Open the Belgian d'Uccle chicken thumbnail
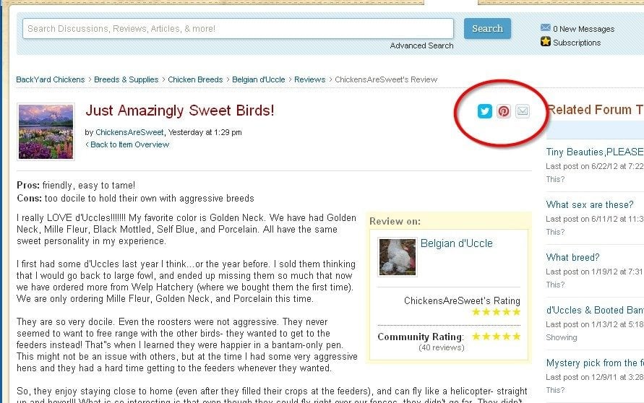The height and width of the screenshot is (403, 644). (398, 257)
